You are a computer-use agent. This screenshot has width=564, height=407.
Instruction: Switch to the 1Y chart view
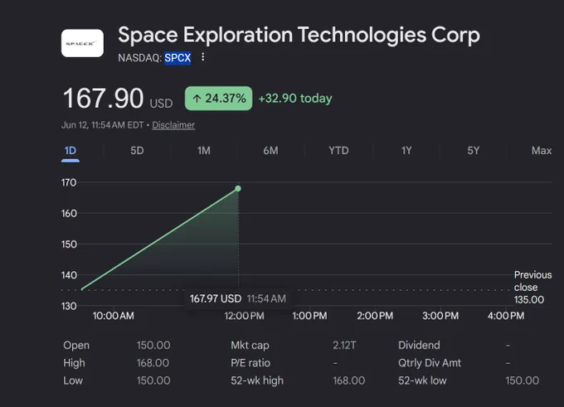pos(406,150)
